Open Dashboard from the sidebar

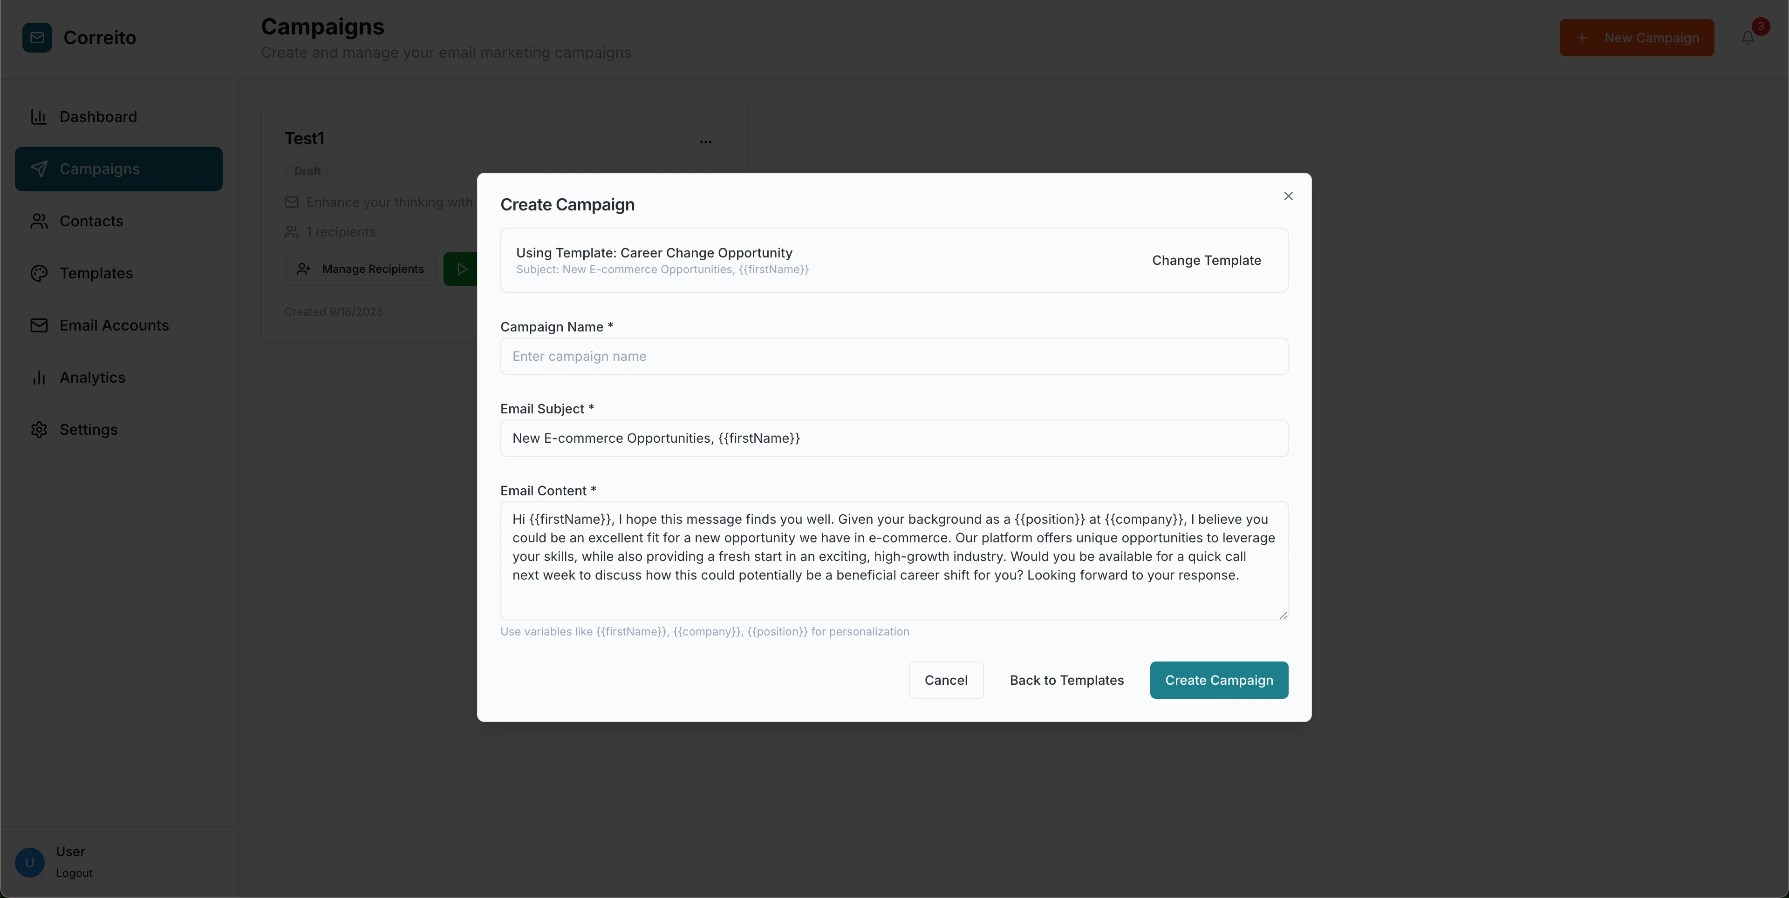[98, 116]
